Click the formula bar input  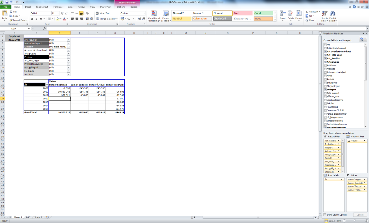coord(206,29)
